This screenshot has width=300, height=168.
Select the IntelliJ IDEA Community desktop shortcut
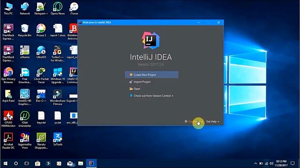point(73,76)
